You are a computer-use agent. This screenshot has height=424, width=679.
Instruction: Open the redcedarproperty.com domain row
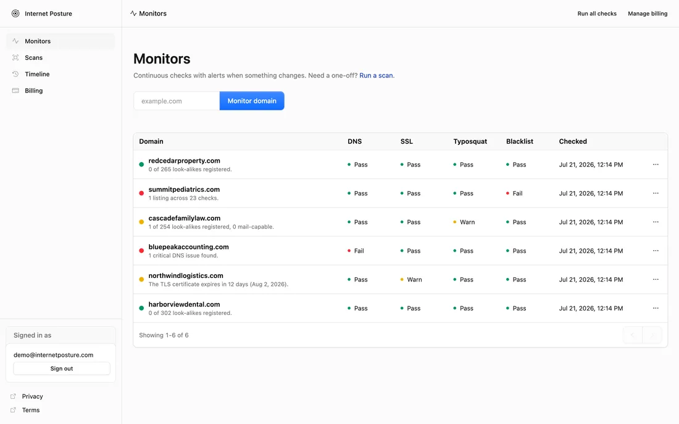400,165
